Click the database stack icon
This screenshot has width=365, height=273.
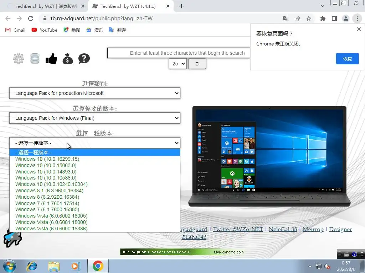35,59
